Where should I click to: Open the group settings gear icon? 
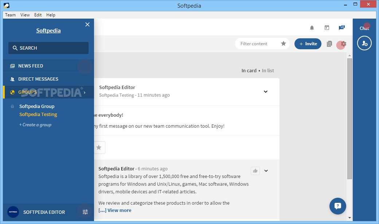[x=343, y=44]
